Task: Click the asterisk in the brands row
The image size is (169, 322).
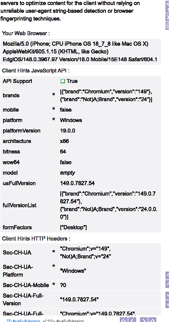Action: coord(54,95)
